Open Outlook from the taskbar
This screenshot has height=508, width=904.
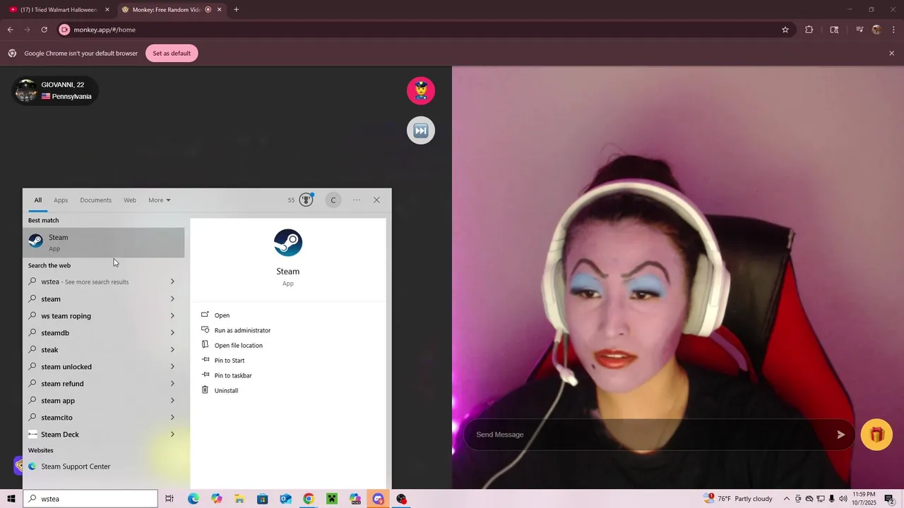point(285,499)
